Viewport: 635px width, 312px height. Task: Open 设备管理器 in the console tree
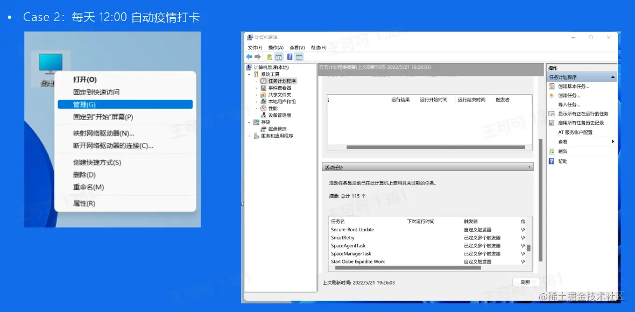click(279, 115)
